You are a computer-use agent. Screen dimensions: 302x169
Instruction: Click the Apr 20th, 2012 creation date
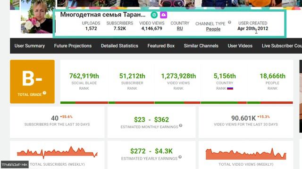point(253,29)
